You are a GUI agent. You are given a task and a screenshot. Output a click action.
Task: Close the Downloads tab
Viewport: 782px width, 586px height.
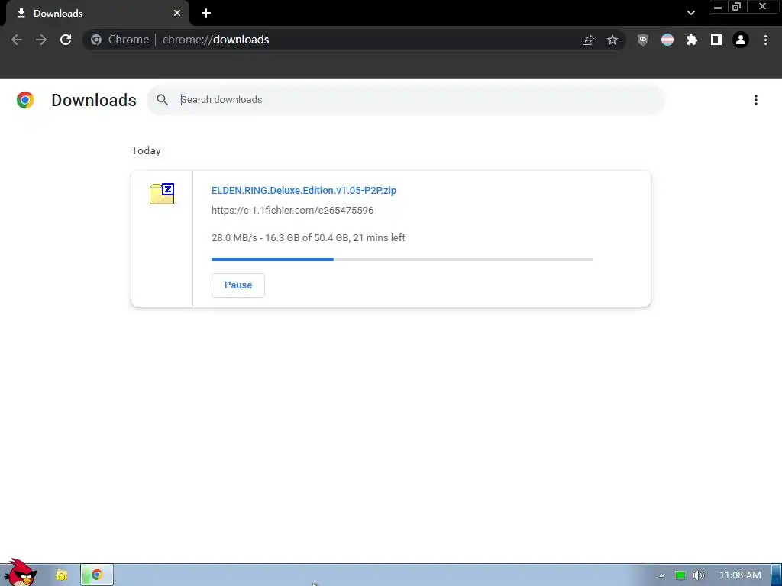pos(177,14)
